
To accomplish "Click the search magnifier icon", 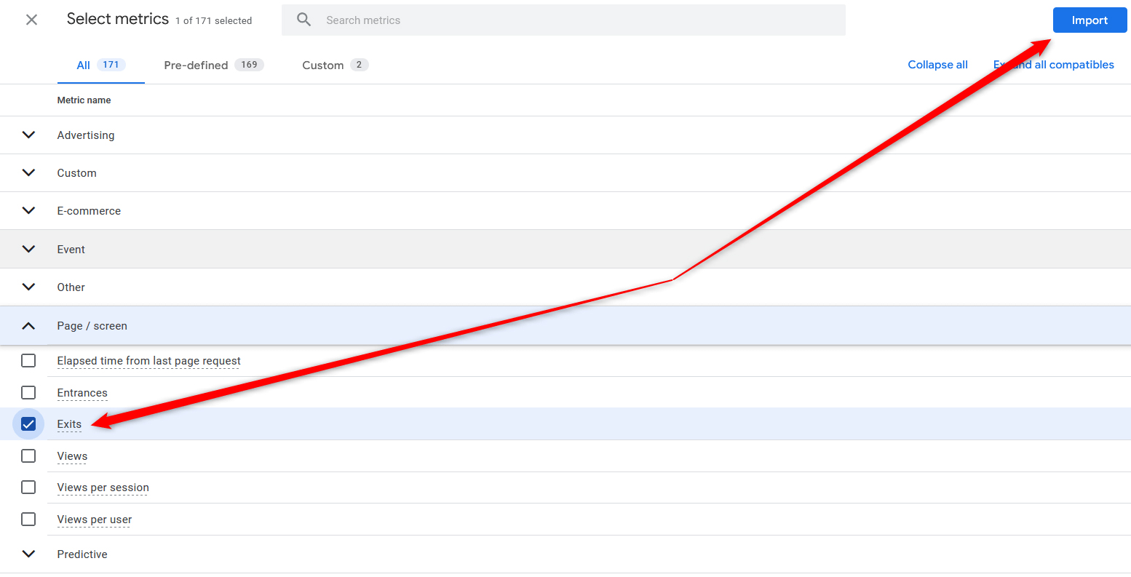I will 303,20.
